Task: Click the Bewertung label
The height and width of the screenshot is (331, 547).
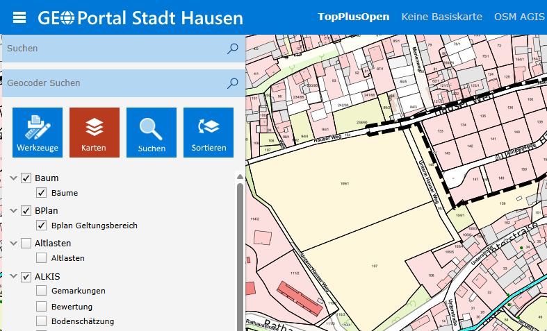Action: (x=72, y=307)
